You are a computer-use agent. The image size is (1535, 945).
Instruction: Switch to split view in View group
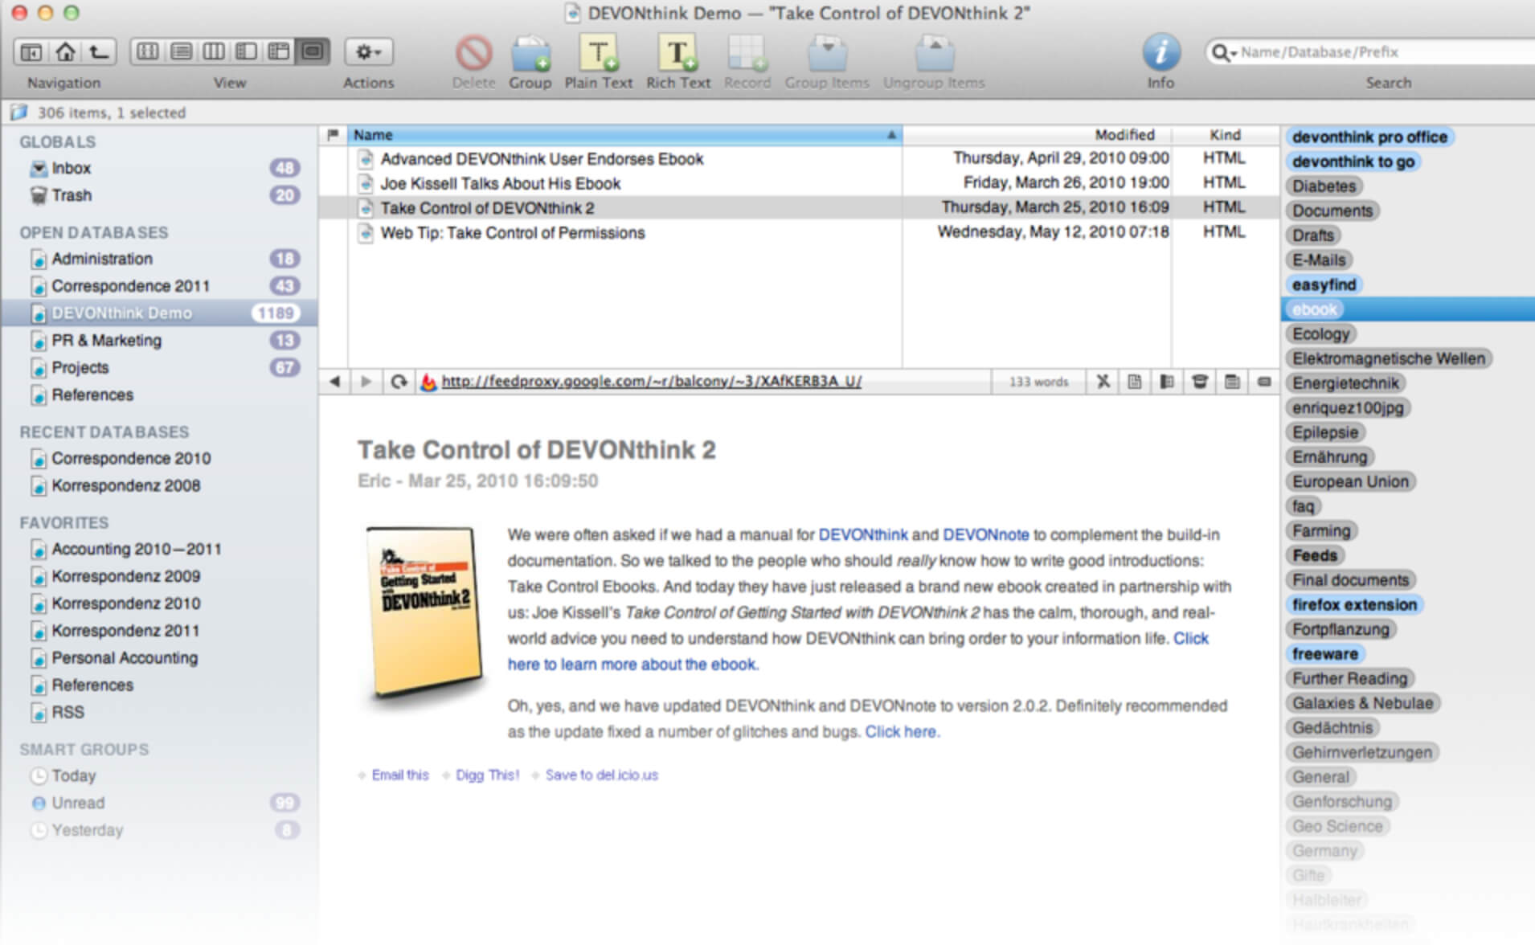click(x=247, y=52)
